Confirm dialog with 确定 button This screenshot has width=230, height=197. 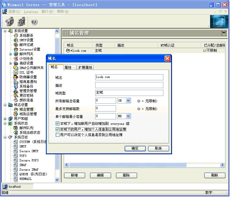tap(135, 148)
